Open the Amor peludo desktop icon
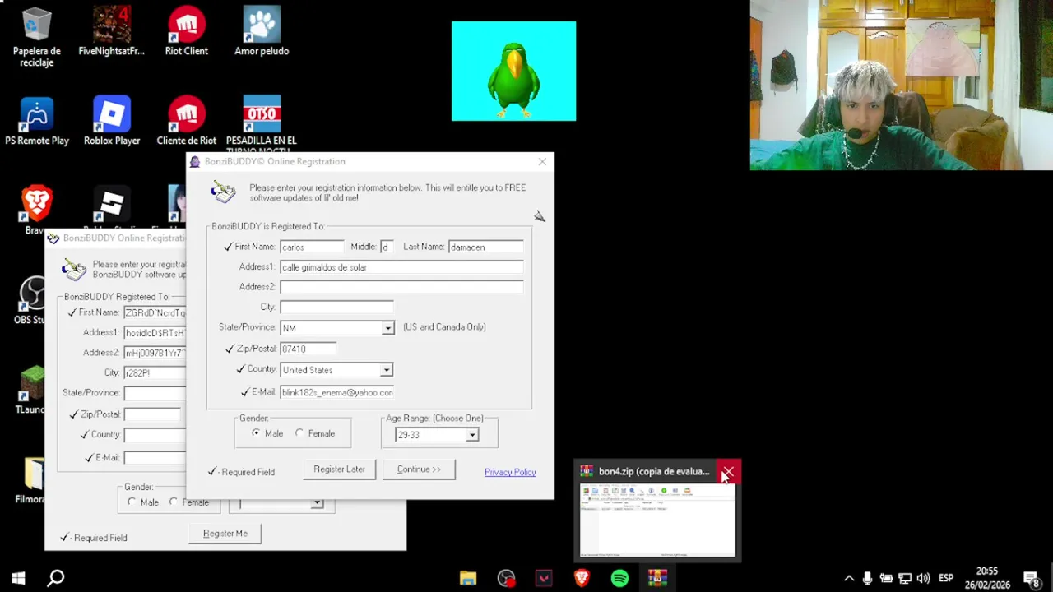The width and height of the screenshot is (1053, 592). [x=262, y=33]
